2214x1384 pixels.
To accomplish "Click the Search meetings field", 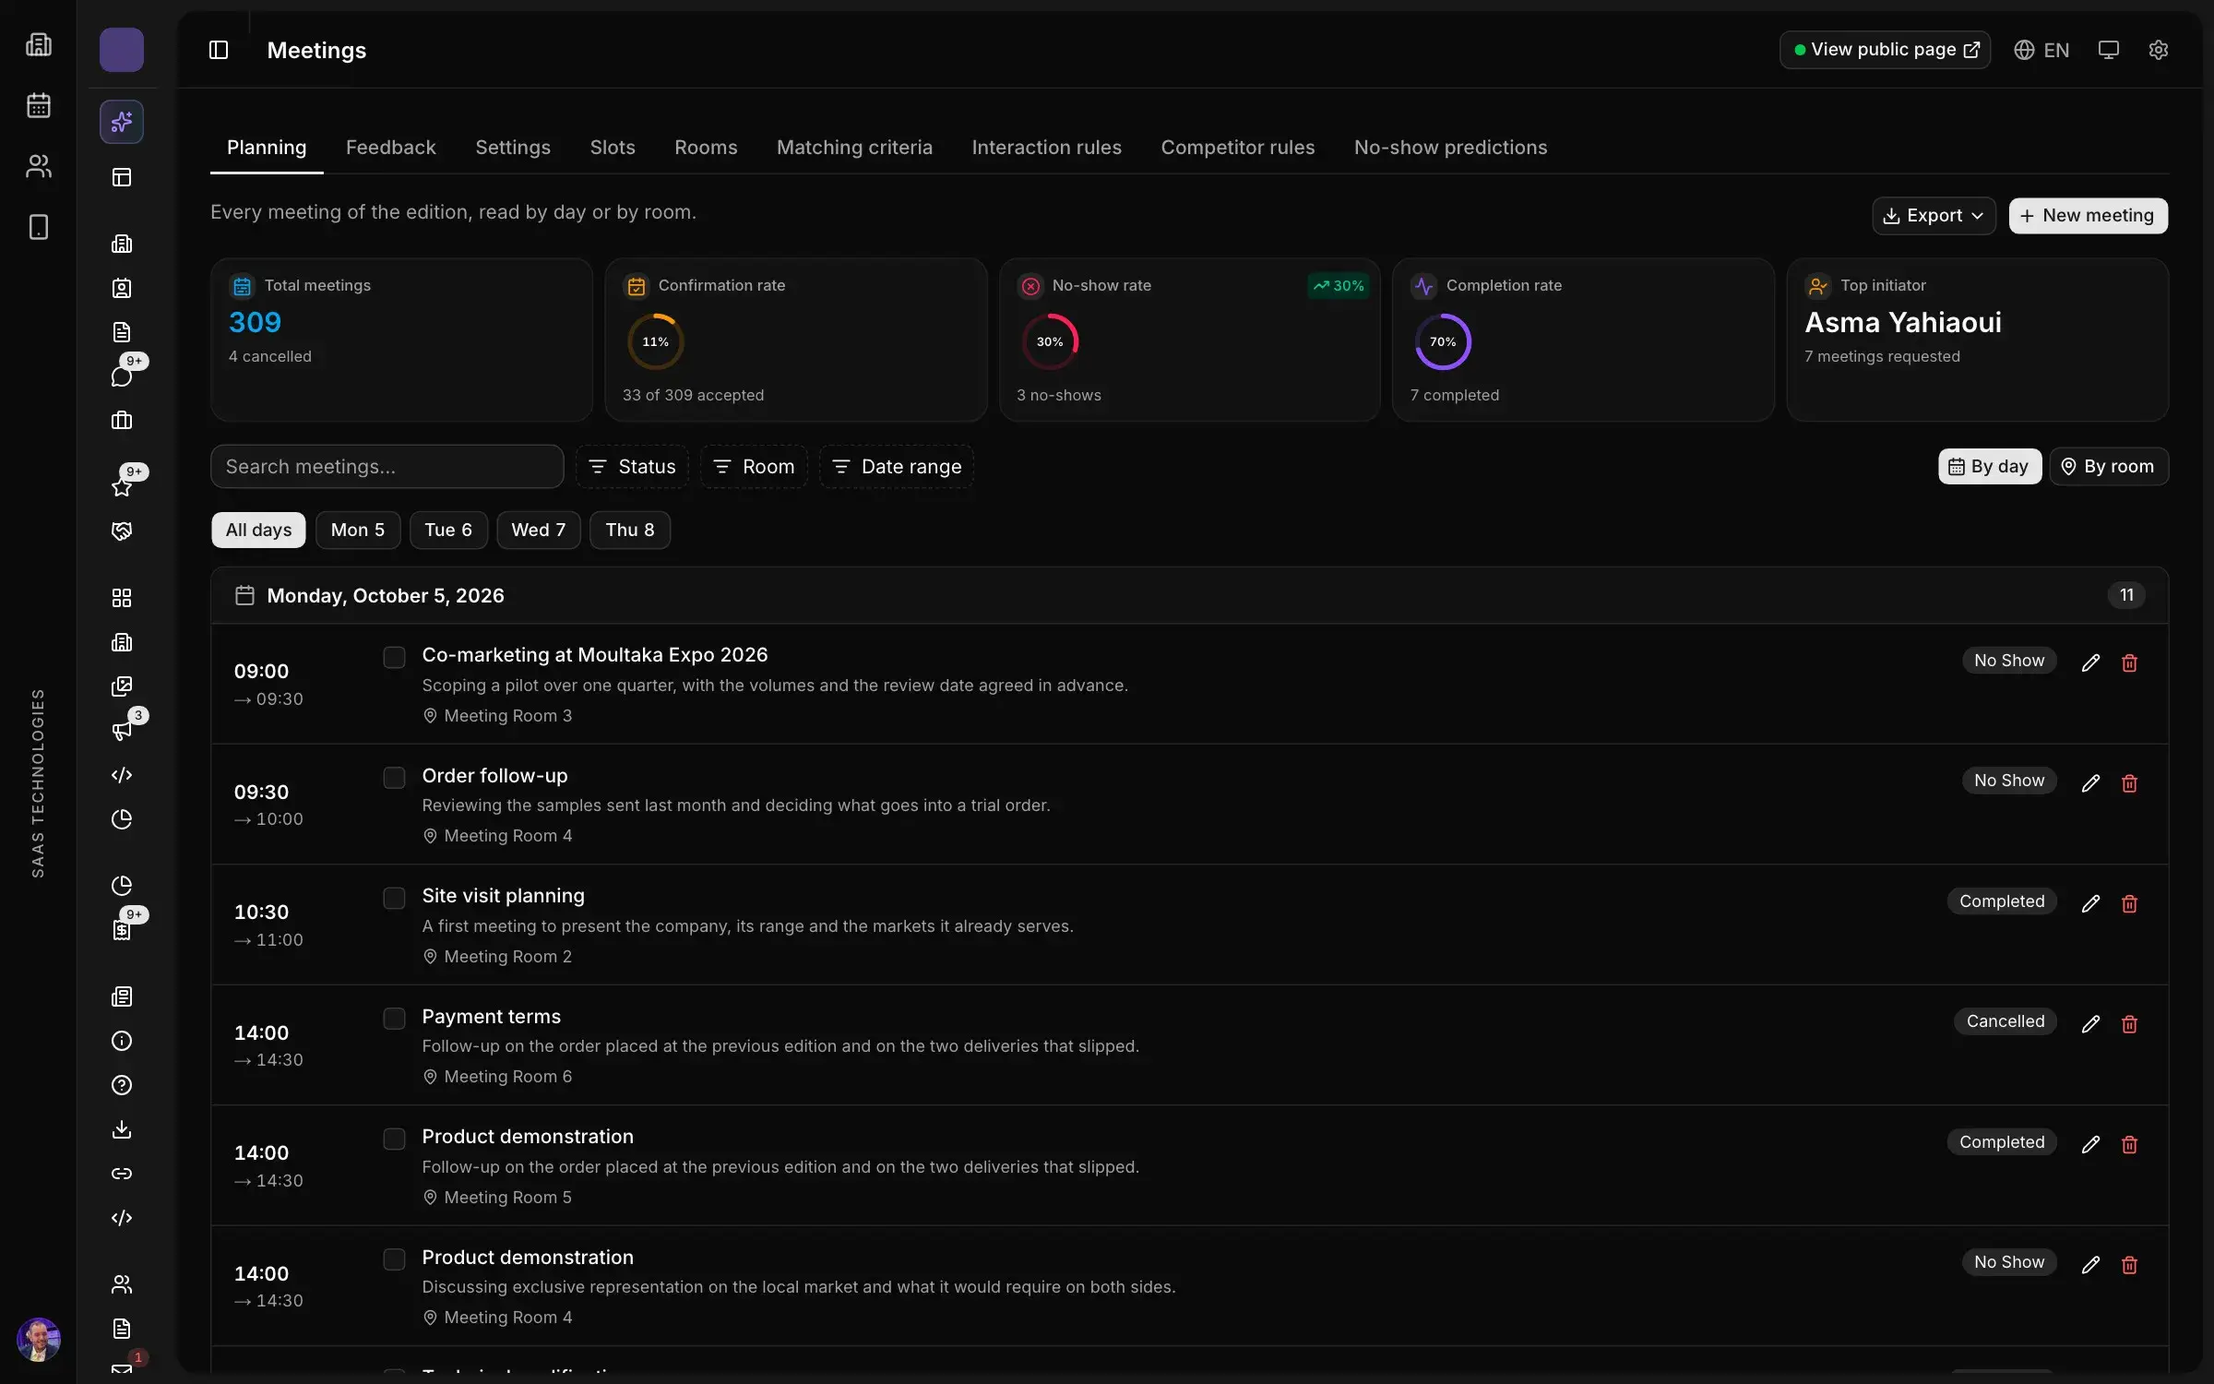I will point(387,467).
